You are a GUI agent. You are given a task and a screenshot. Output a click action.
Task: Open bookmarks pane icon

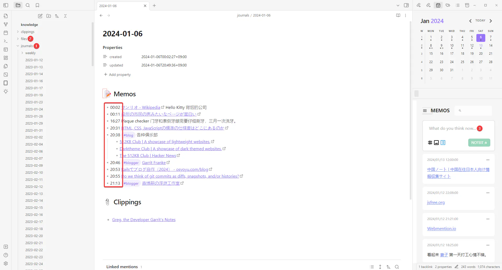click(37, 5)
